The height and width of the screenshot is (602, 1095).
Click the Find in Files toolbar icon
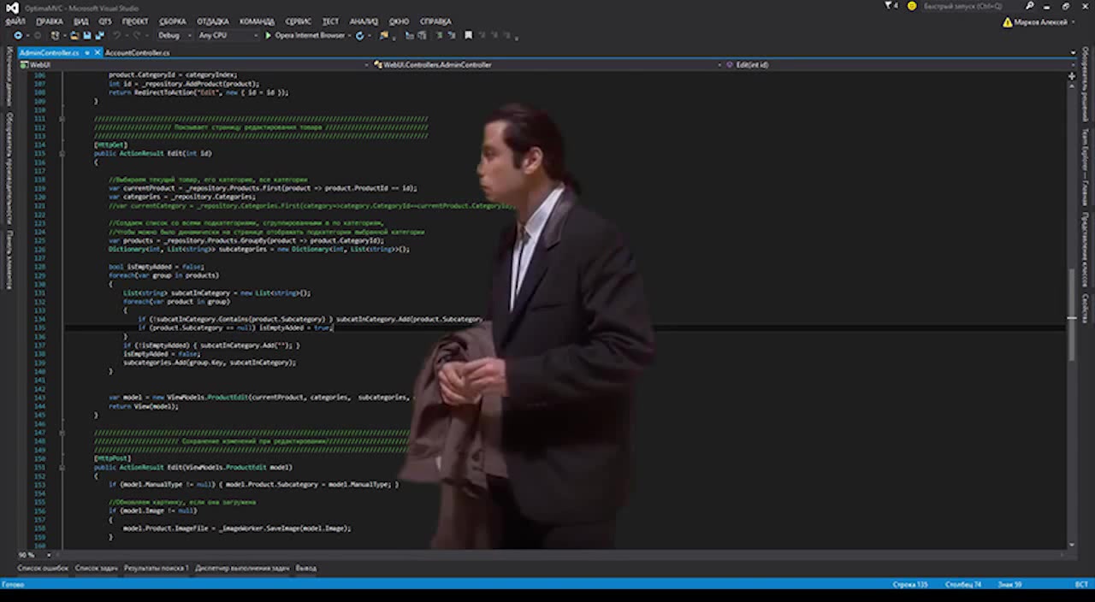[409, 35]
